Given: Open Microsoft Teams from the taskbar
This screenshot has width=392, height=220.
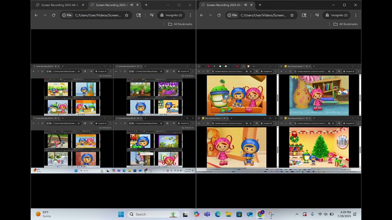Looking at the screenshot, I should pos(207,214).
